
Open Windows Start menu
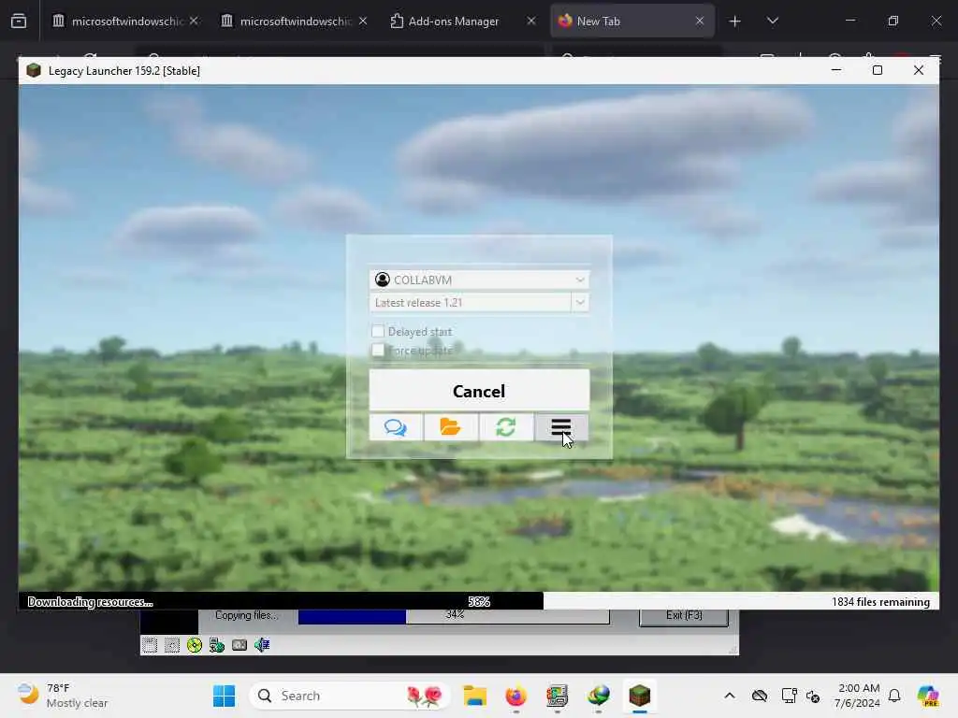tap(224, 696)
